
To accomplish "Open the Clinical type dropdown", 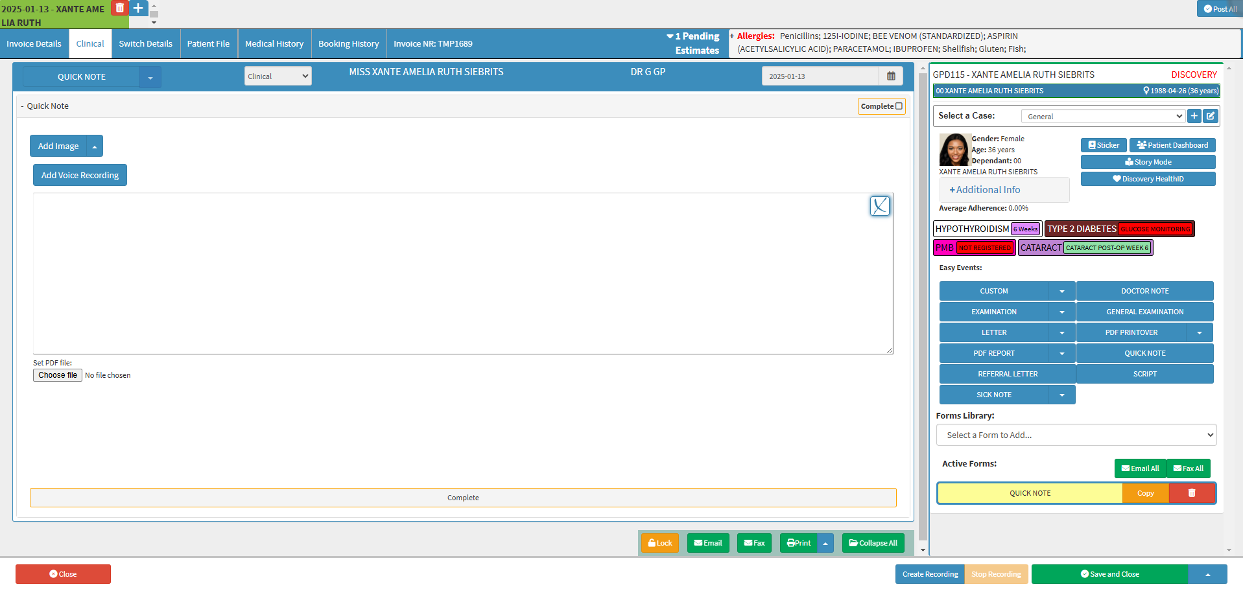I will [278, 76].
